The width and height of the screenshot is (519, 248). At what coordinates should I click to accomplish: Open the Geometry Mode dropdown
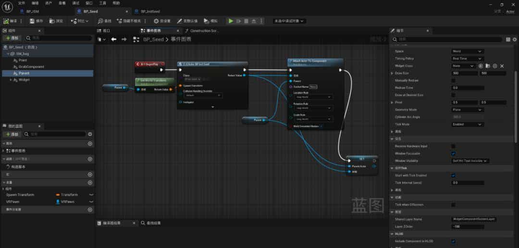[467, 110]
